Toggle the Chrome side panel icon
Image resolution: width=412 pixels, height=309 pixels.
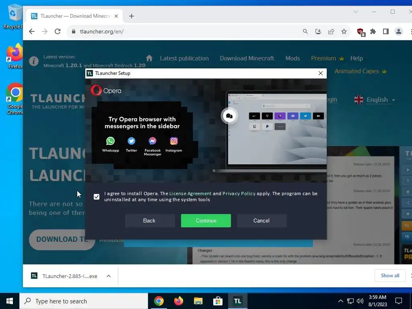point(386,31)
